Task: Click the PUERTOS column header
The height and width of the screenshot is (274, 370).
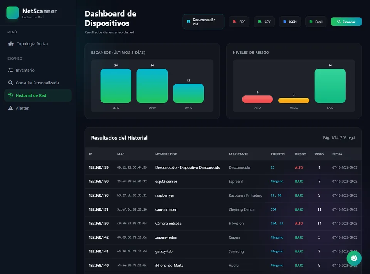Action: pos(278,154)
